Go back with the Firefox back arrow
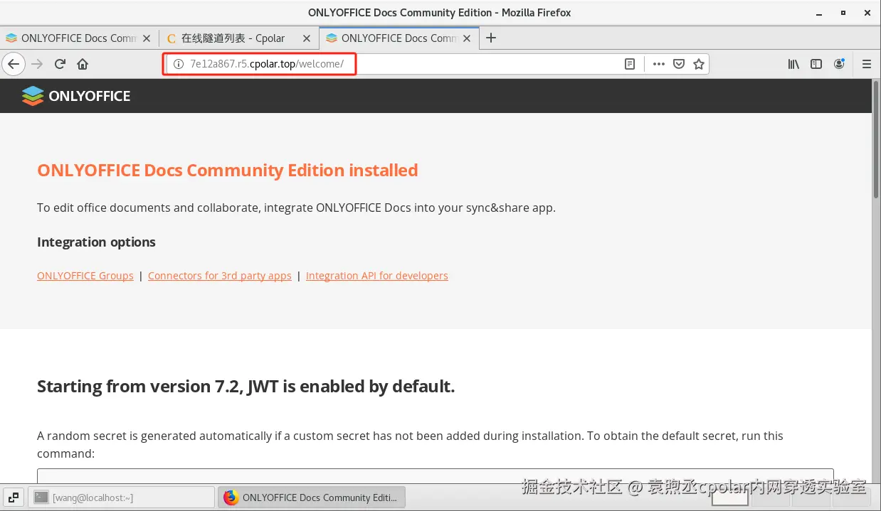 point(14,64)
